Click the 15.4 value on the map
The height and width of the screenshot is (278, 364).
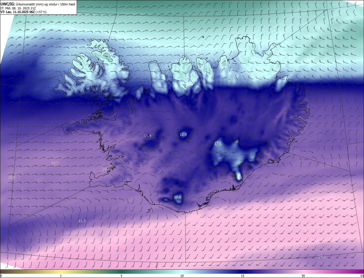point(148,136)
